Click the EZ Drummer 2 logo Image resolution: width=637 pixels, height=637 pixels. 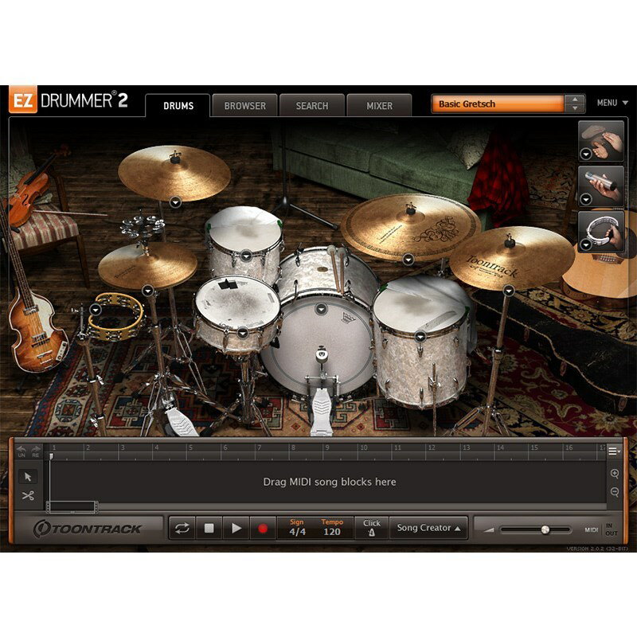point(69,100)
